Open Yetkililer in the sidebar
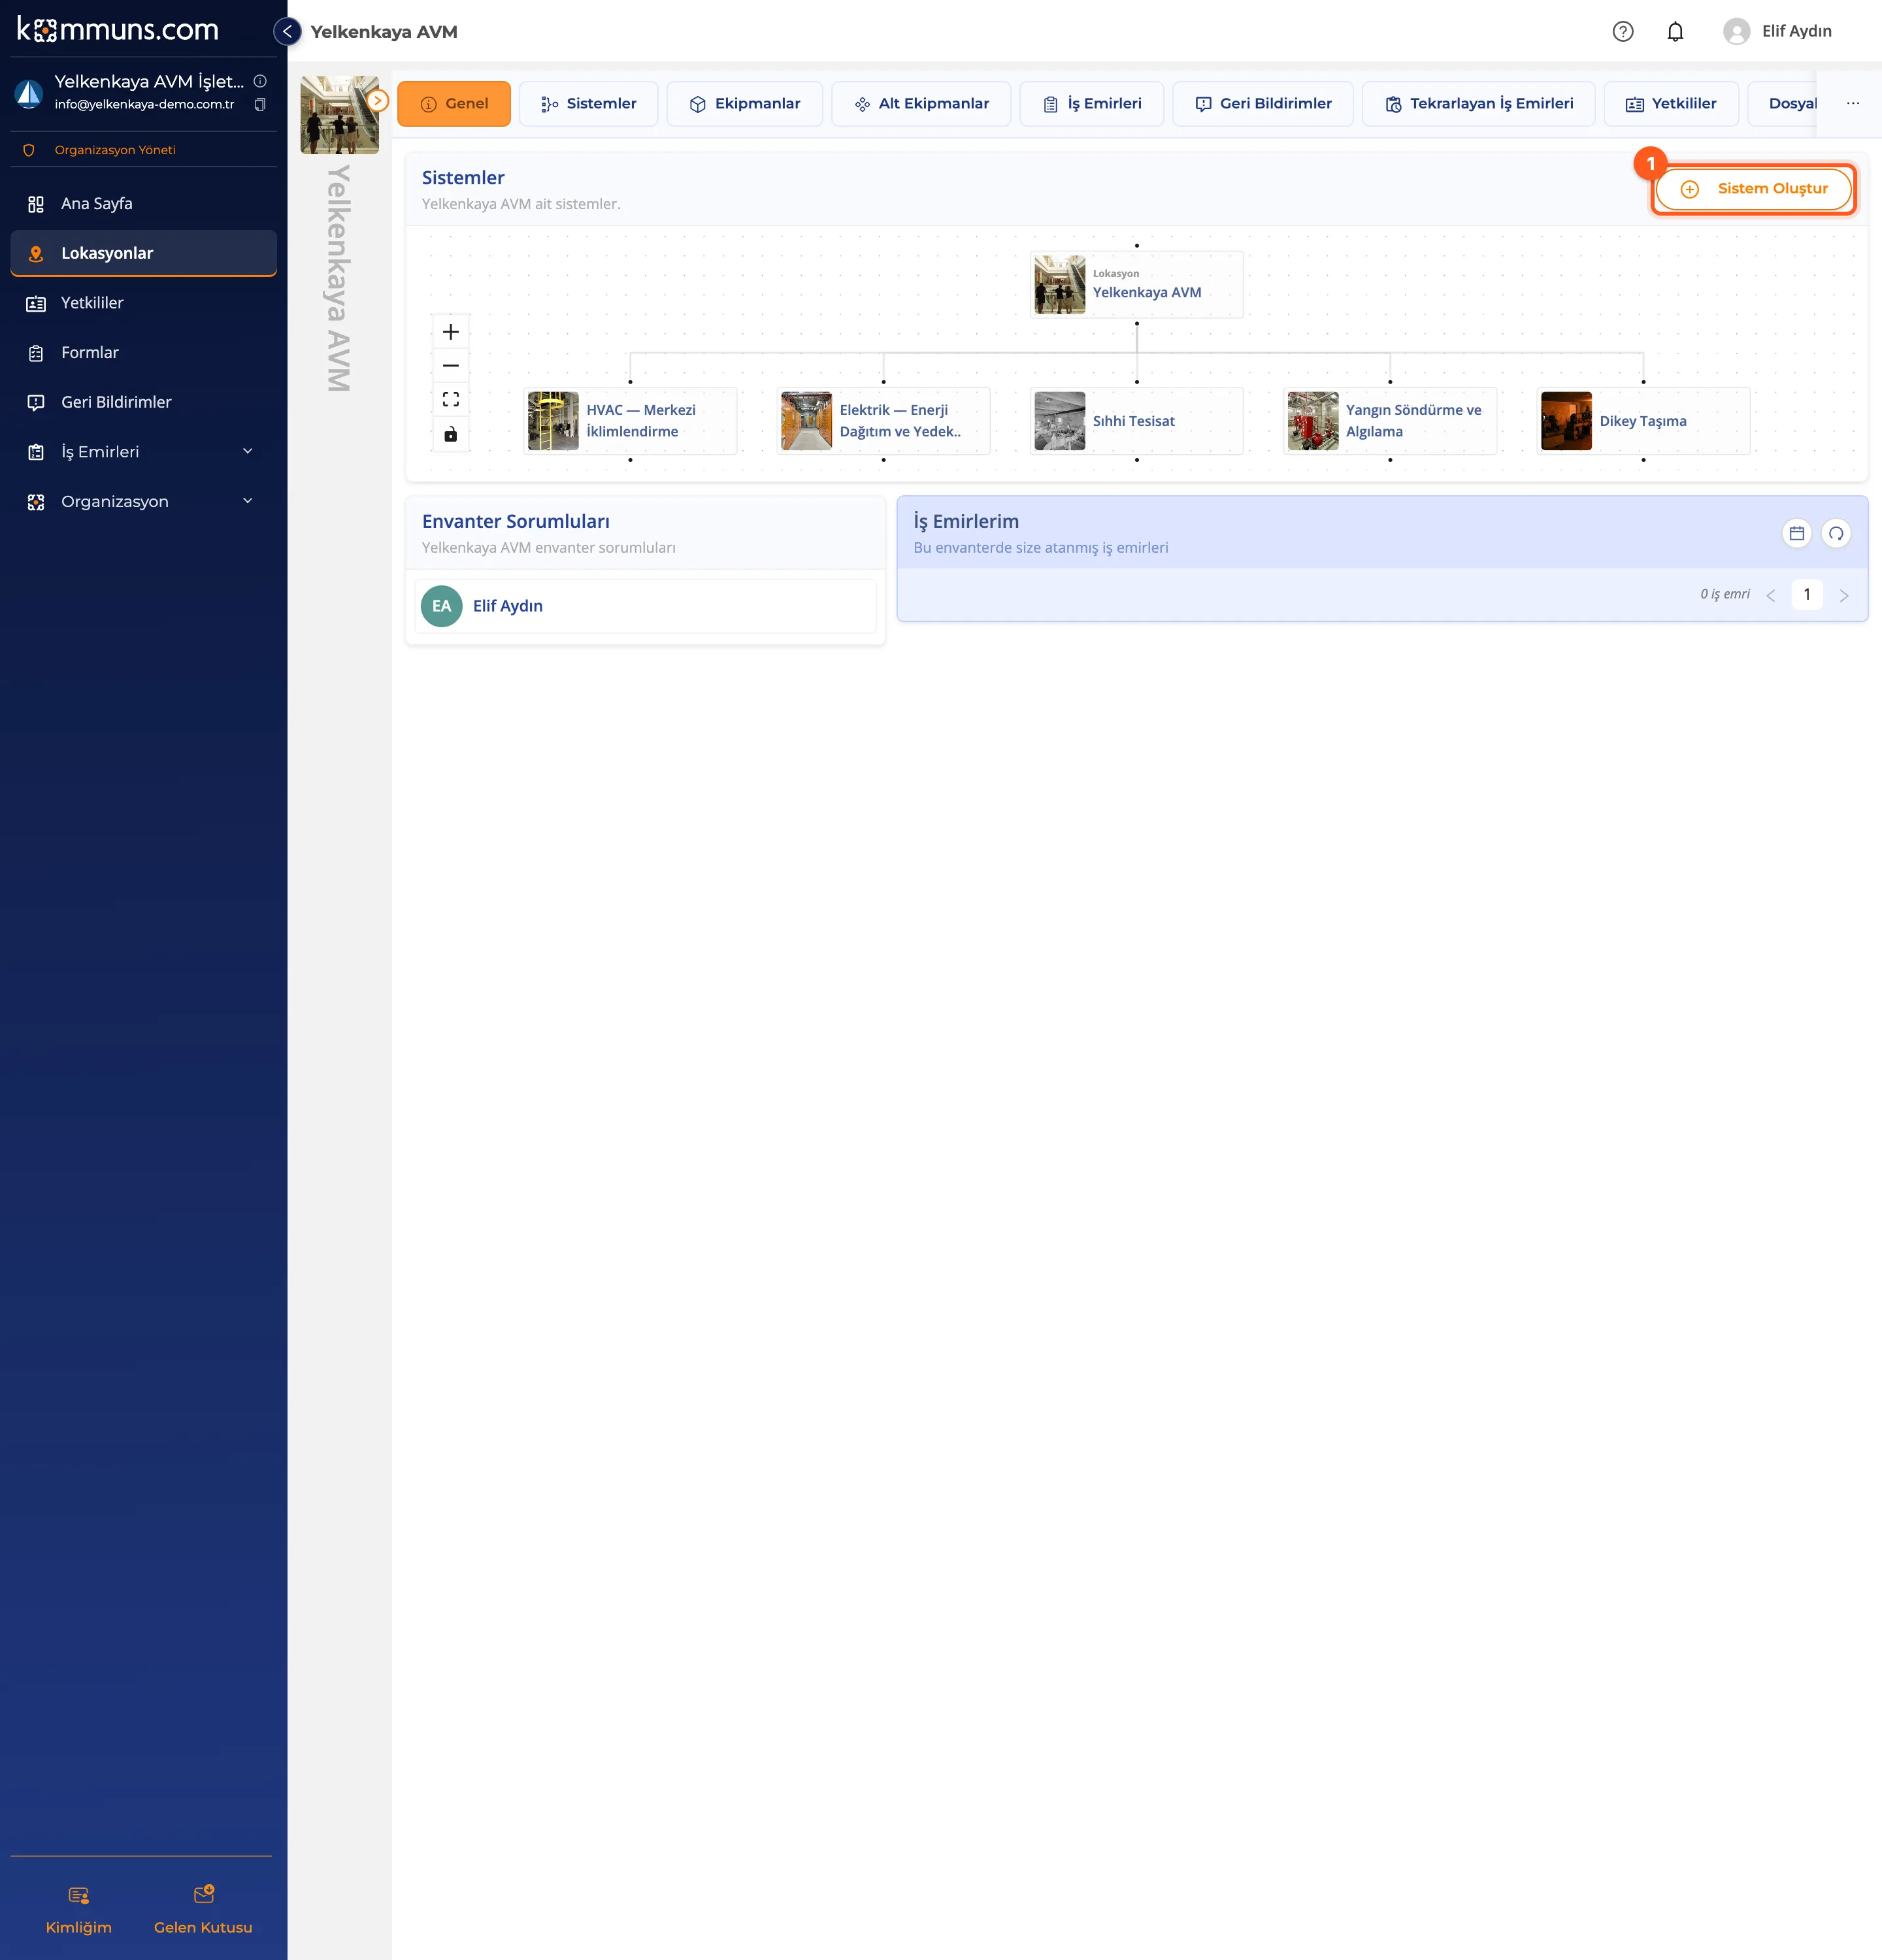 click(x=143, y=303)
